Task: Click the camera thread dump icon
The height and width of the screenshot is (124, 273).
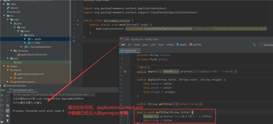Action: 2,105
